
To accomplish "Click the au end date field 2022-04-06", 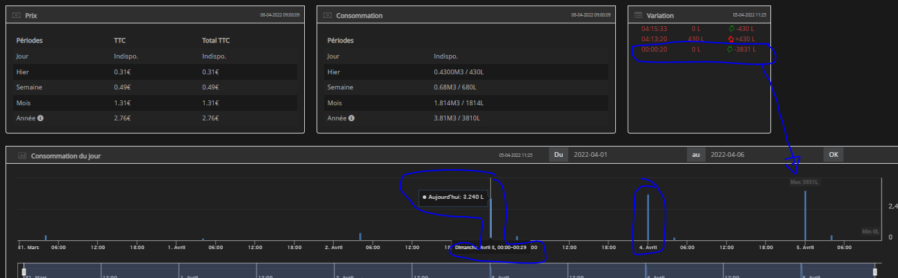I will (764, 155).
